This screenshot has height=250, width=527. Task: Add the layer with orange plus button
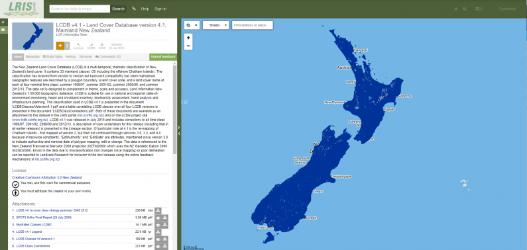(60, 46)
